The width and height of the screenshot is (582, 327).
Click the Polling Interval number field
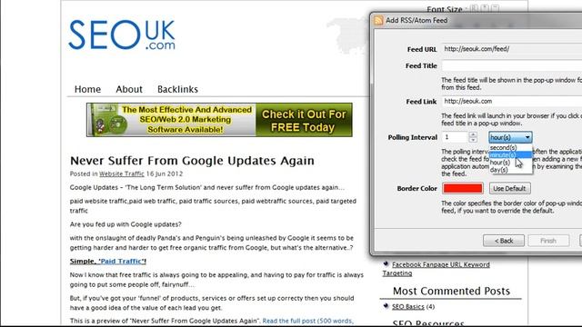click(455, 137)
